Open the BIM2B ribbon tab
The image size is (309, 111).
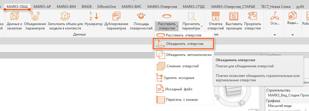[87, 7]
